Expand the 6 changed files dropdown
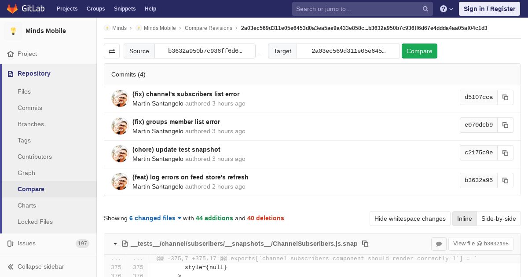 pyautogui.click(x=155, y=218)
